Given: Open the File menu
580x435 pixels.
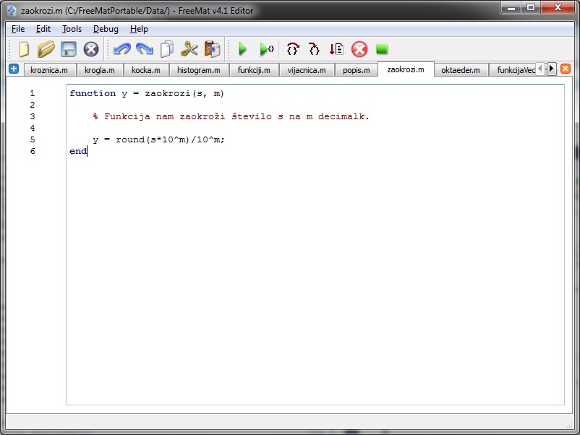Looking at the screenshot, I should coord(18,29).
